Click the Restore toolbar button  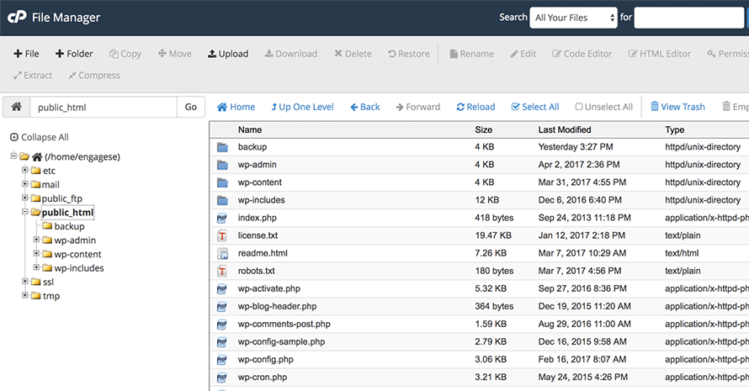(408, 54)
